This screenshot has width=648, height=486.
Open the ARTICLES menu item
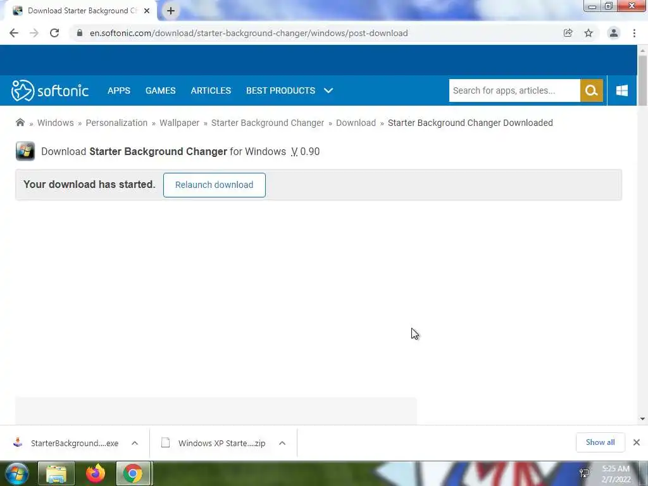pyautogui.click(x=211, y=90)
